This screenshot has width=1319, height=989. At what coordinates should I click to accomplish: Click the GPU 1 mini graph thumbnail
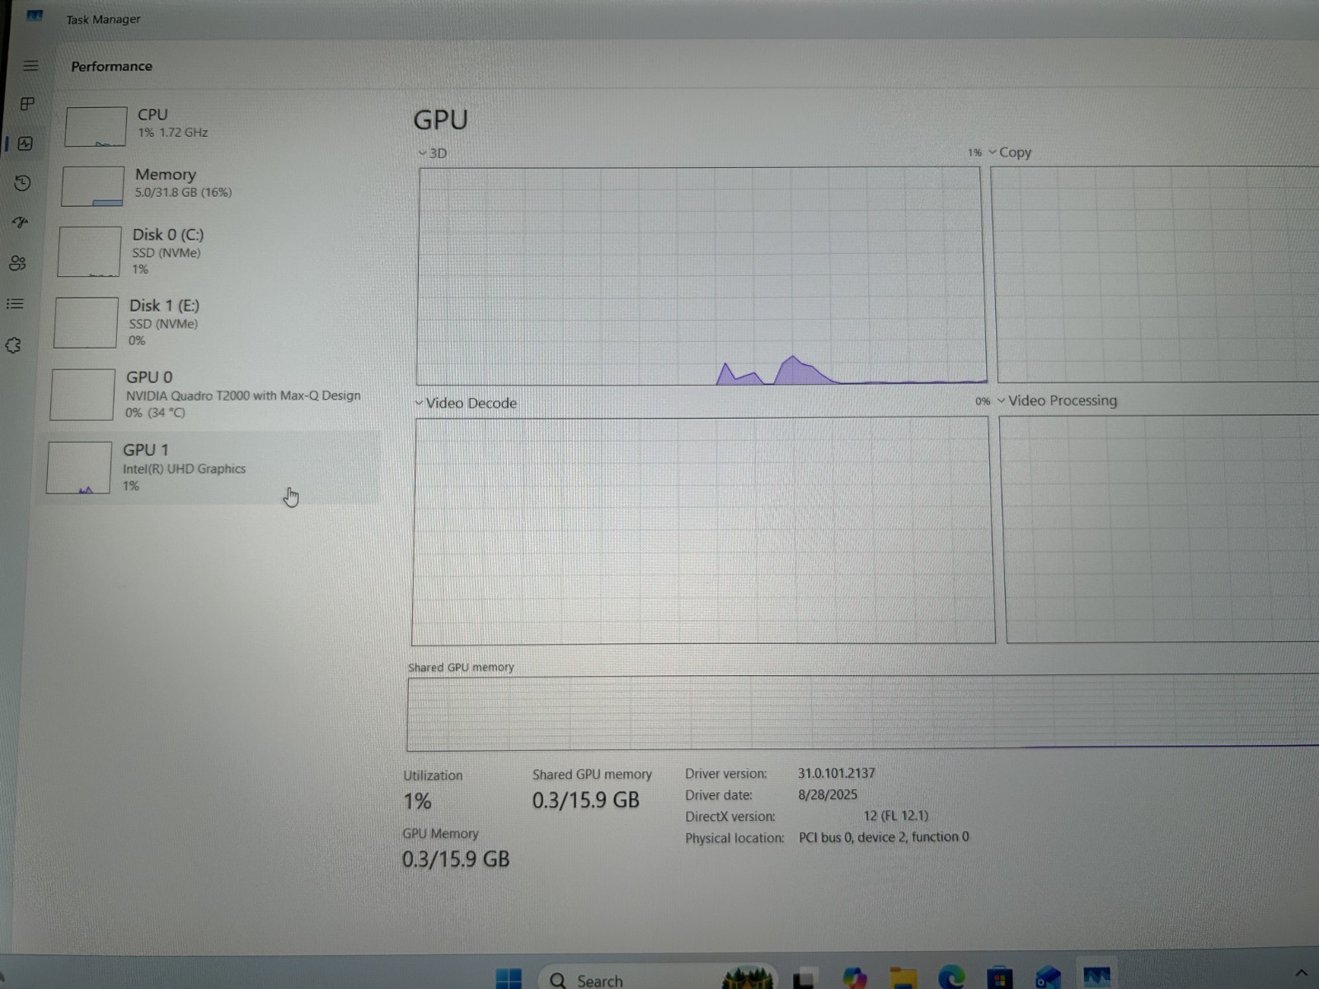(x=79, y=467)
